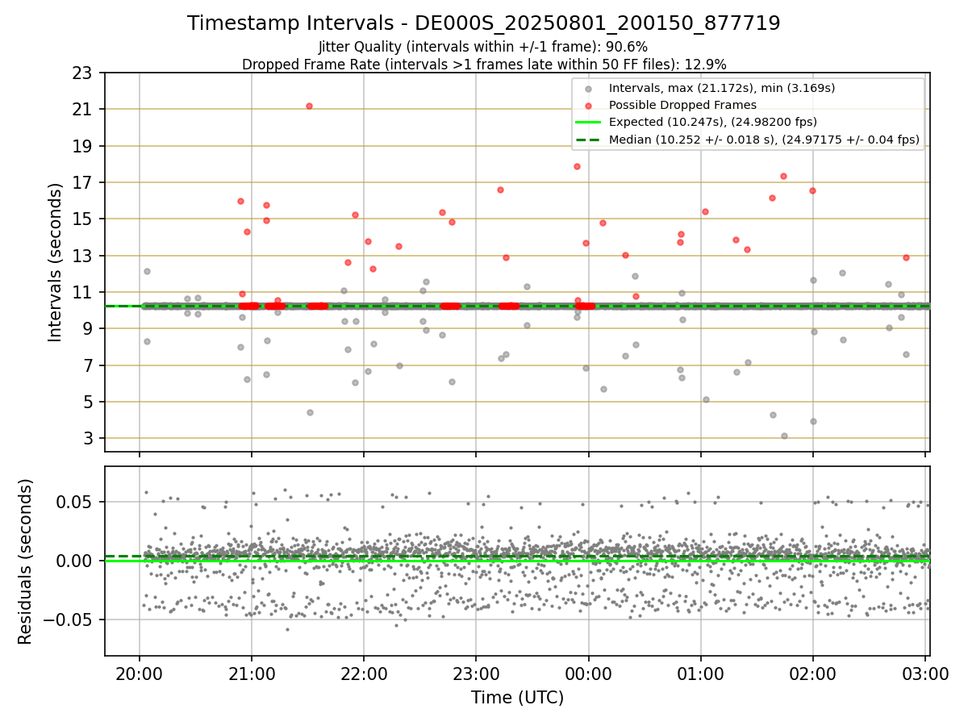Image resolution: width=968 pixels, height=726 pixels.
Task: Click the 23:00 x-axis tick label
Action: click(476, 674)
